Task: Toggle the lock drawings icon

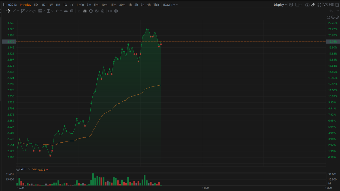Action: [91, 11]
